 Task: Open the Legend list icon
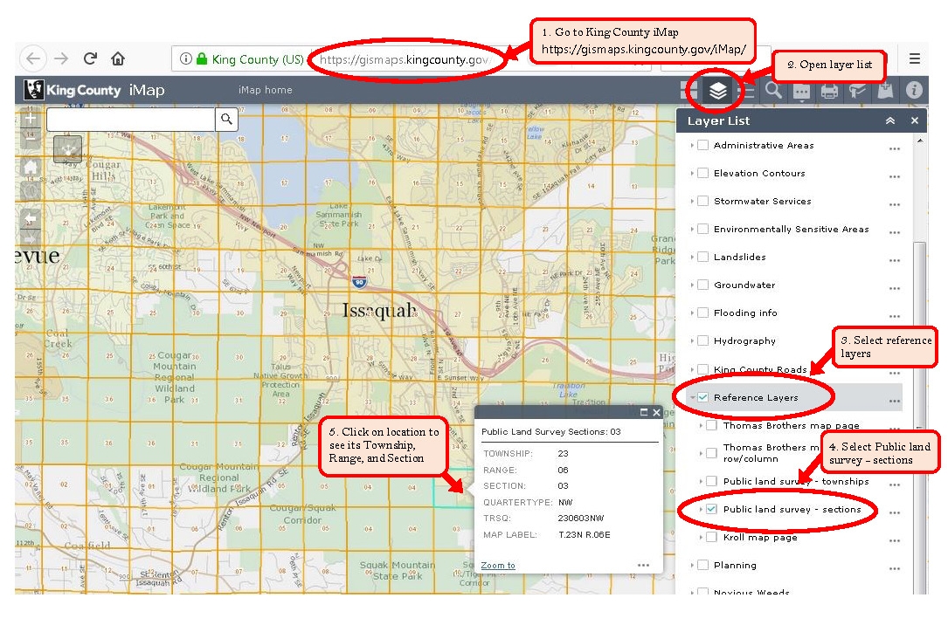point(746,89)
